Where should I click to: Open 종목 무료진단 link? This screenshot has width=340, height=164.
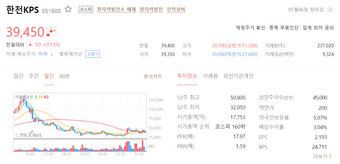click(284, 27)
